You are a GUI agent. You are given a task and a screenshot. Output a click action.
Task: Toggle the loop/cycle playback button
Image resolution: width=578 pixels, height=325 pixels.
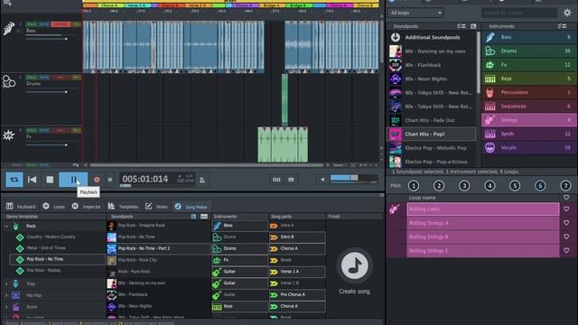click(14, 180)
